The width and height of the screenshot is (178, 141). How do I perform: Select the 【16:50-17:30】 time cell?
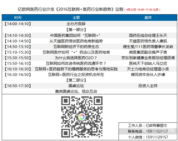click(18, 86)
